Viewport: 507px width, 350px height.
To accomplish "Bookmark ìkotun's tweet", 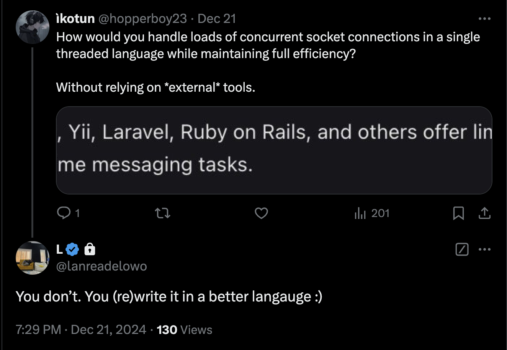I will pyautogui.click(x=458, y=213).
